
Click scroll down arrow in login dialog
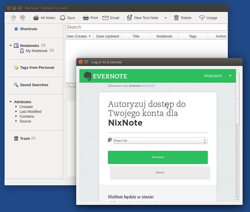tap(238, 200)
